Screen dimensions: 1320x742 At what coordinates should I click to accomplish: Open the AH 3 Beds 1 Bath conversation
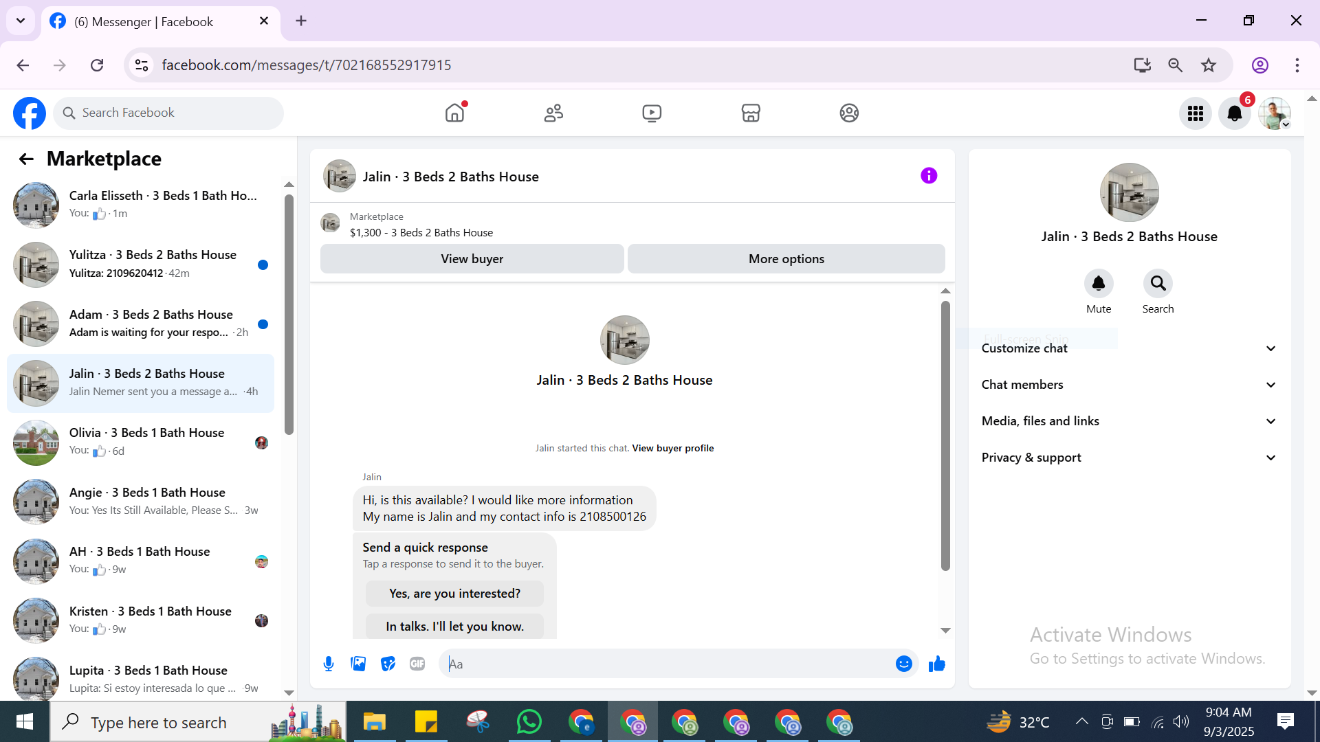[x=140, y=561]
